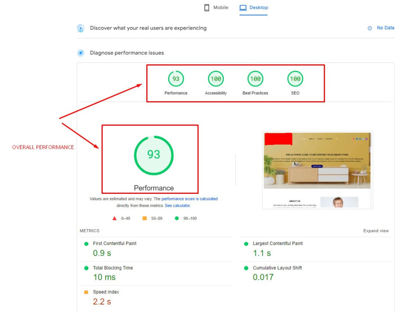Viewport: 416px width, 312px height.
Task: Click the 0–49 legend text
Action: tap(126, 218)
